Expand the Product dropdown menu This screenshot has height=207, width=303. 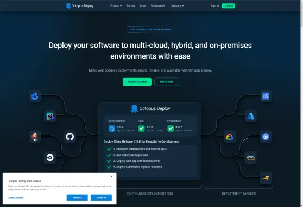(116, 6)
